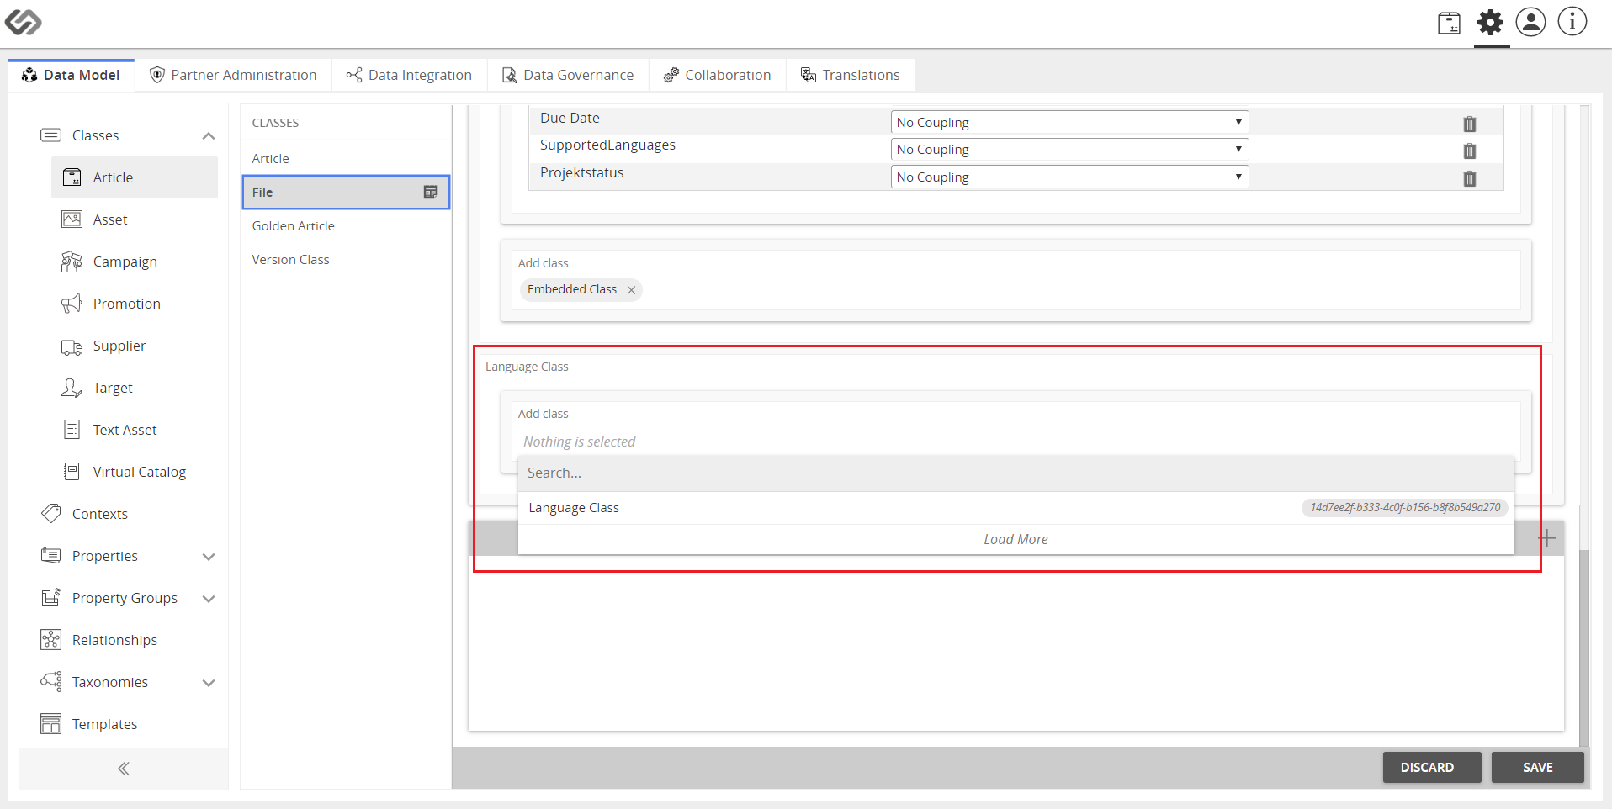Open the information icon in header
1612x809 pixels.
pos(1572,22)
